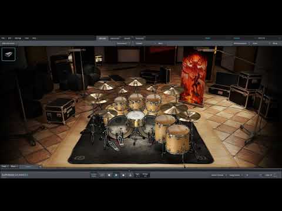282x211 pixels.
Task: Switch to the Grooves tab
Action: click(115, 39)
